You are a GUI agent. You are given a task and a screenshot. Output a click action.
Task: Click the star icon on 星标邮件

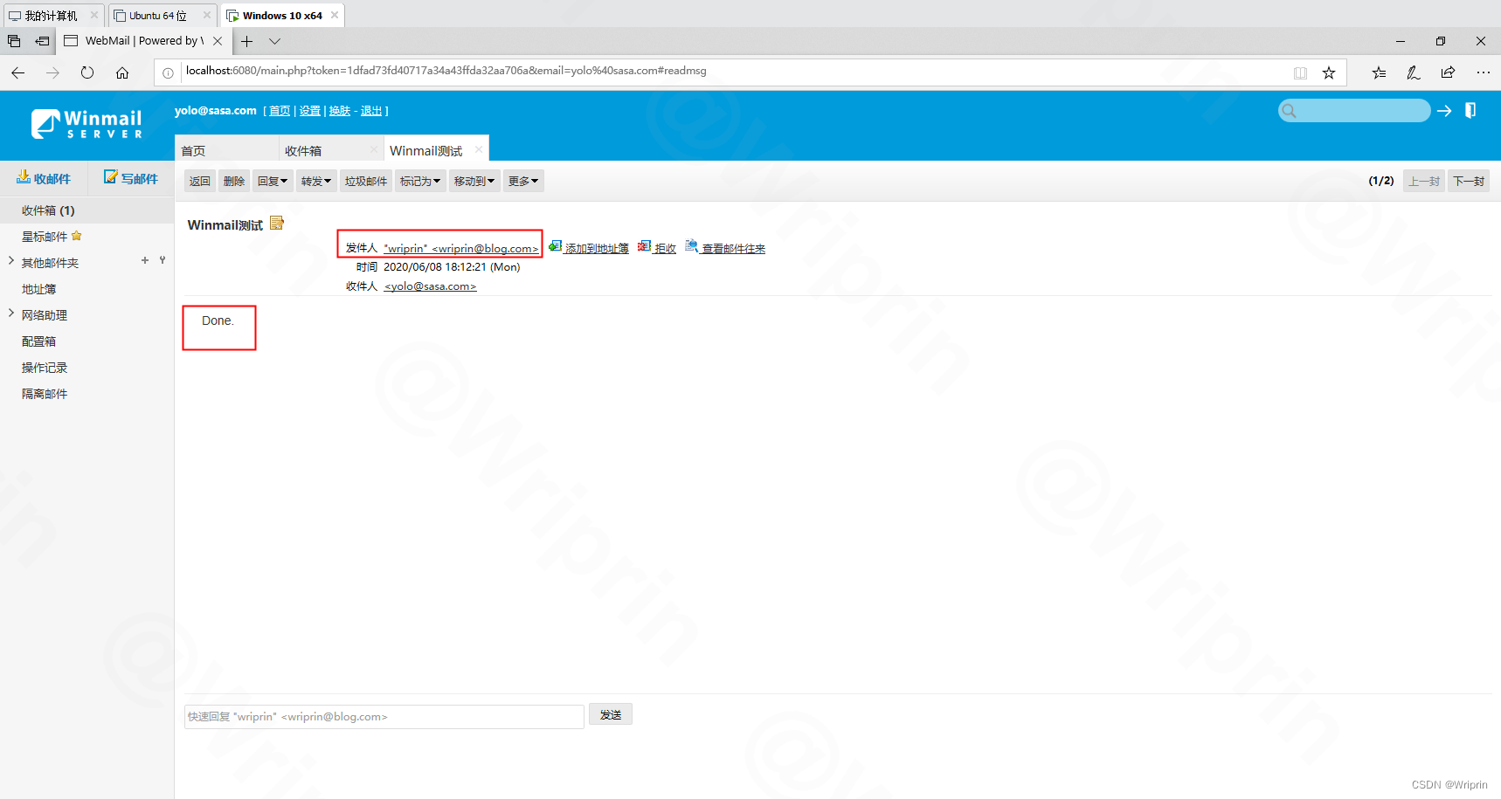(x=76, y=236)
